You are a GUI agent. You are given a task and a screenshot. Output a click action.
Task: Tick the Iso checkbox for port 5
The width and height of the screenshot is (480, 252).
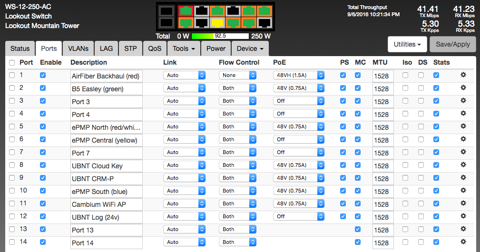pos(405,126)
